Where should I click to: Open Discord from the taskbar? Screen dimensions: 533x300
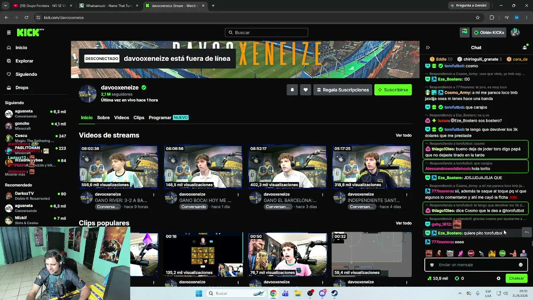pos(322,293)
